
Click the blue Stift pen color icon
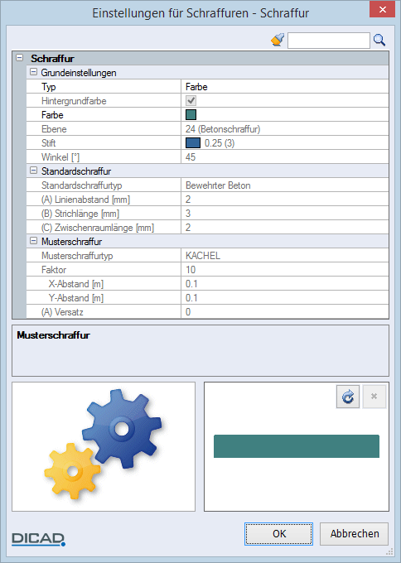pyautogui.click(x=193, y=143)
